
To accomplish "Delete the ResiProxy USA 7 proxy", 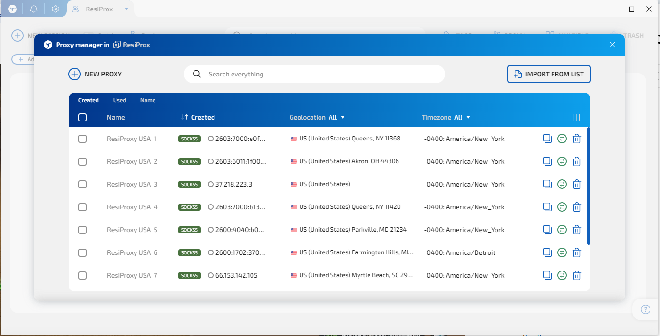I will (x=577, y=275).
